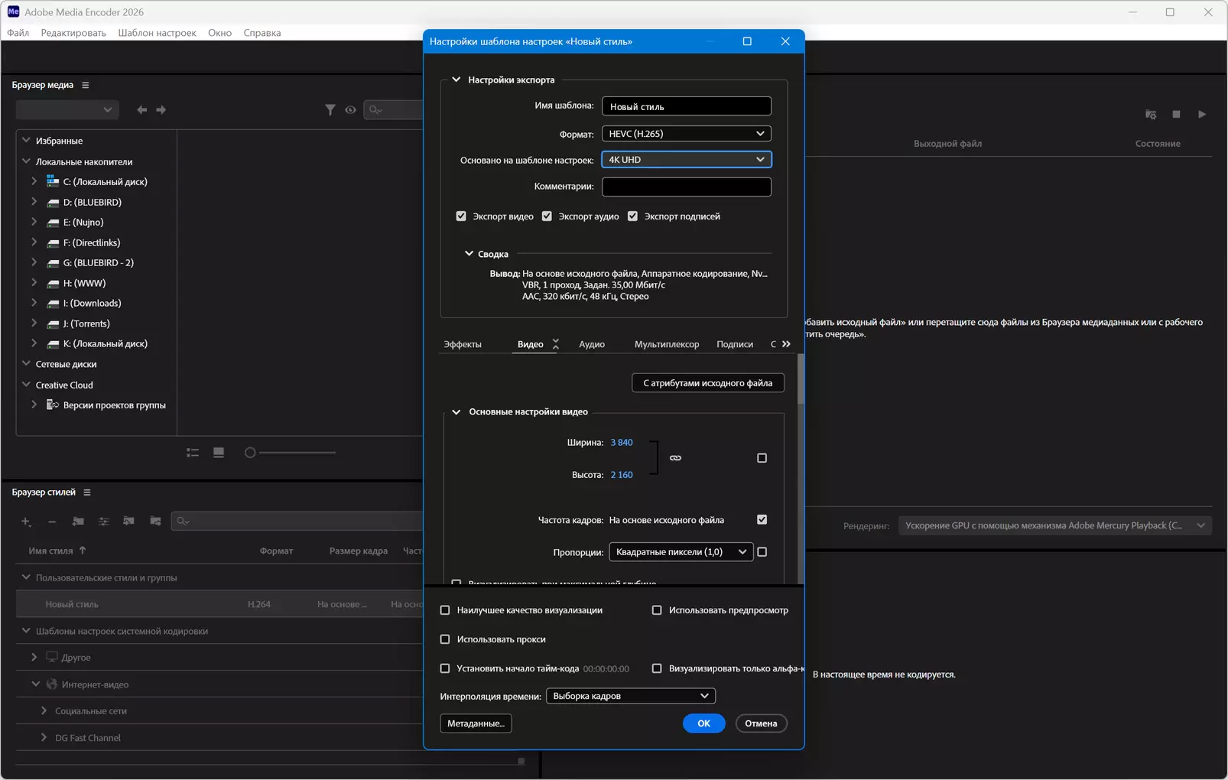Click the Комментарии input field
This screenshot has height=780, width=1228.
(687, 187)
